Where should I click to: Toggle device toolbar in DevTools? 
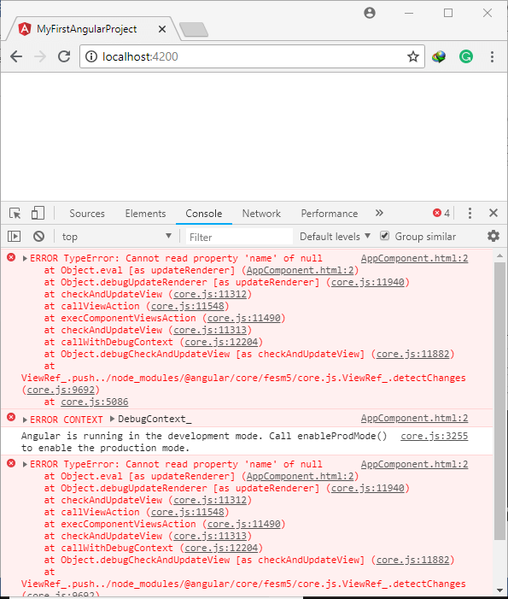[x=38, y=213]
